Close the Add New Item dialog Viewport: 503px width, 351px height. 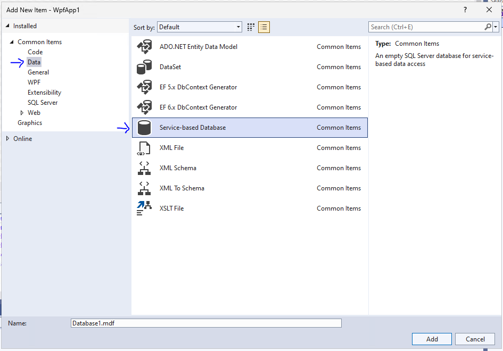(489, 10)
